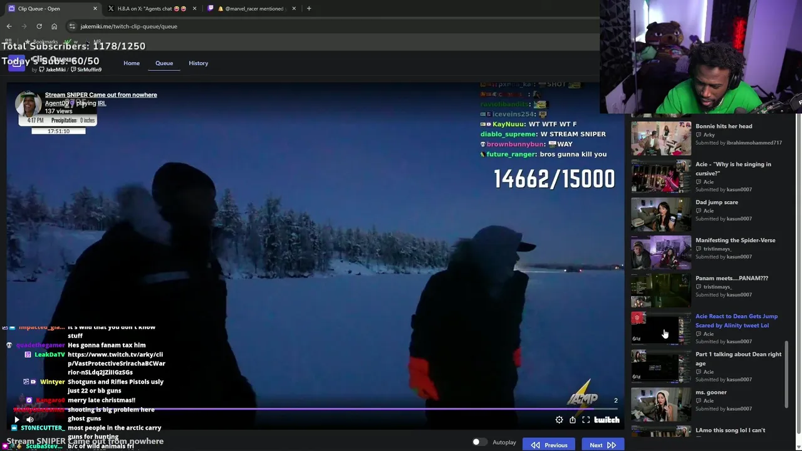Skip to the Next clip

(x=602, y=445)
